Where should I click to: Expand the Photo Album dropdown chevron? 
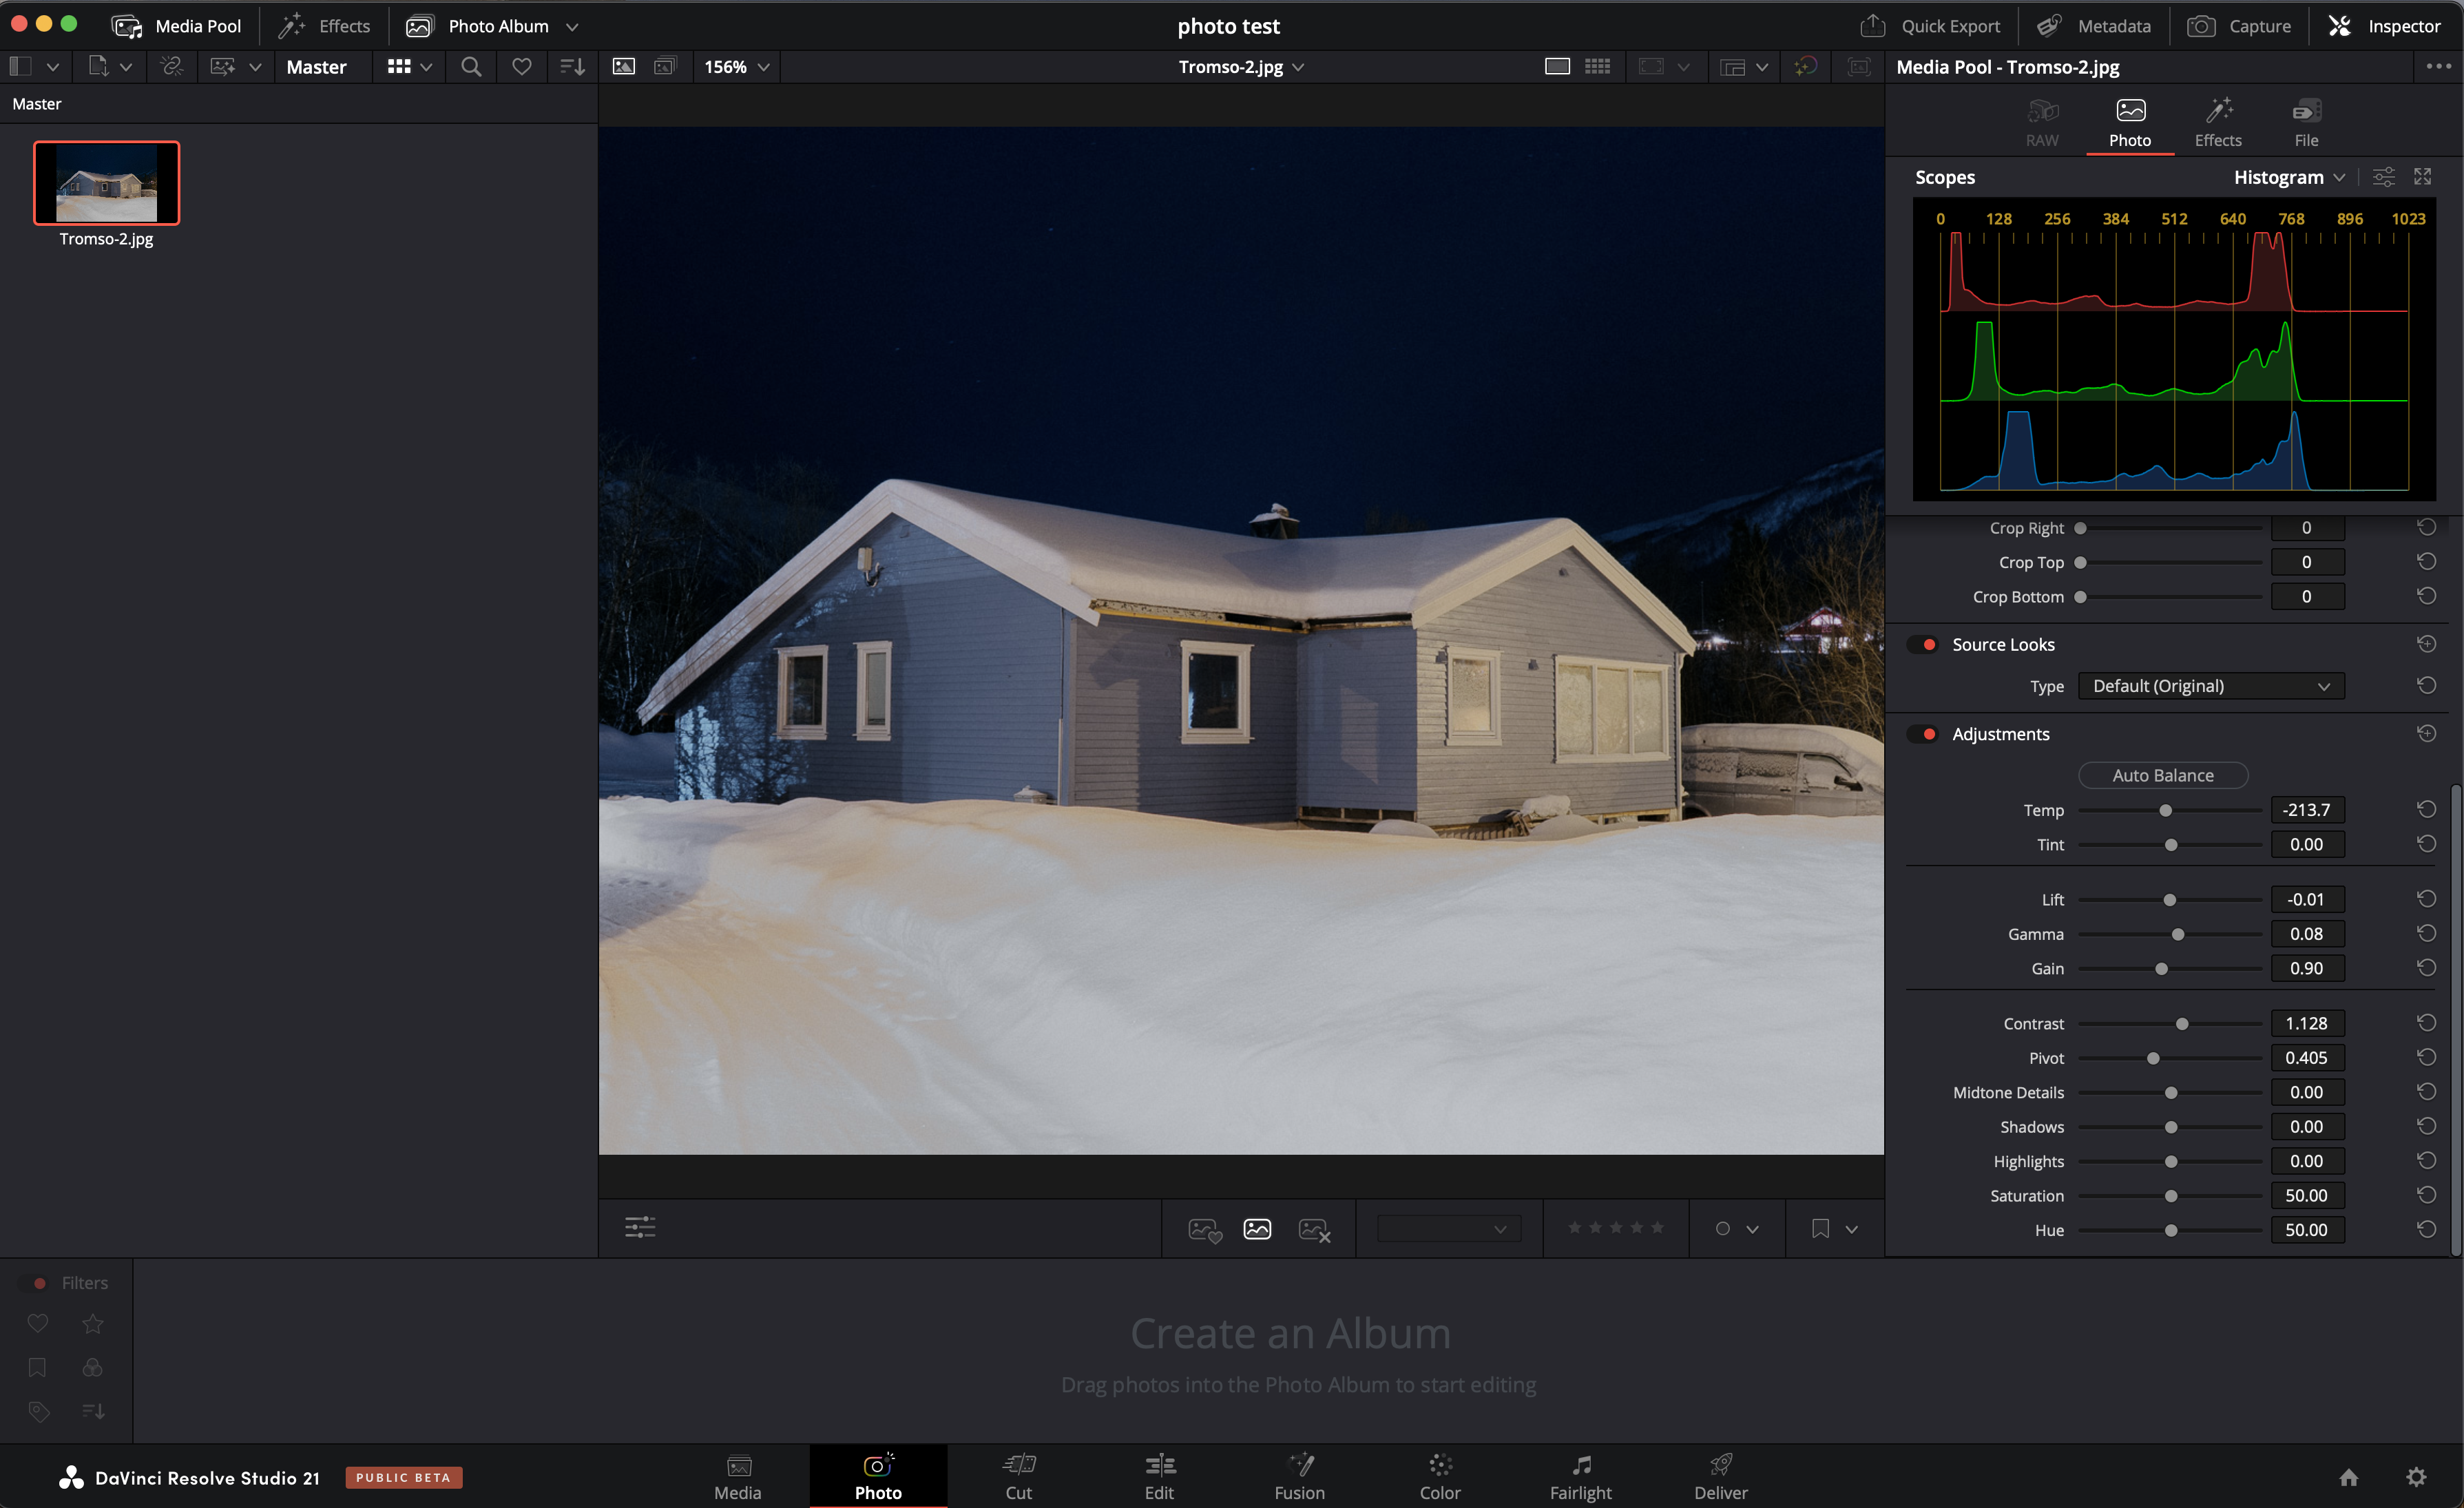[x=572, y=27]
